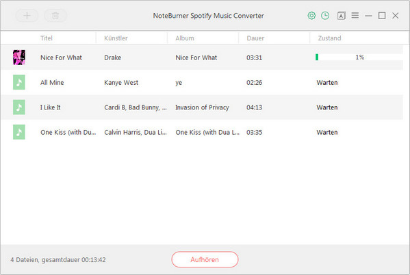
Task: Maximize the NoteBurner window
Action: tap(382, 16)
